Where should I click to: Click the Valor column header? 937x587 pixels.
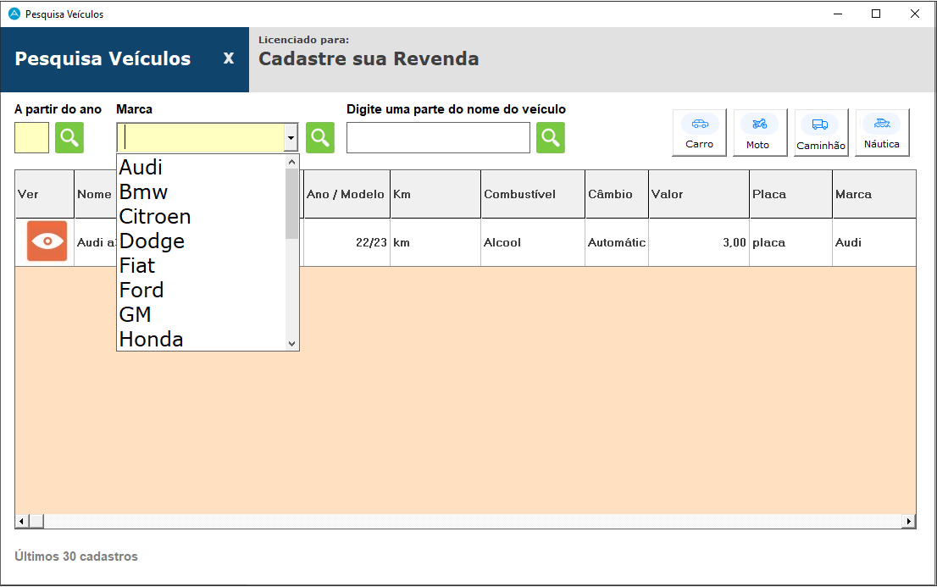click(x=699, y=194)
